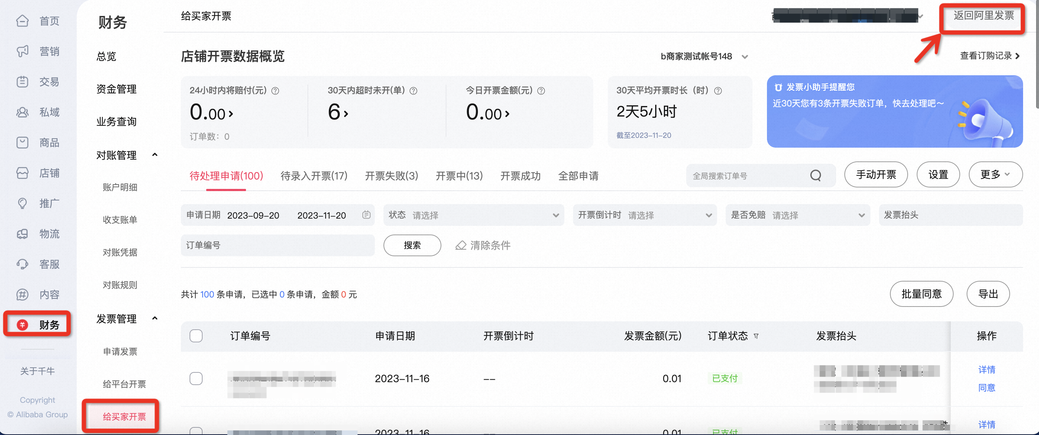Click the 搜索 button
The image size is (1039, 435).
point(412,245)
